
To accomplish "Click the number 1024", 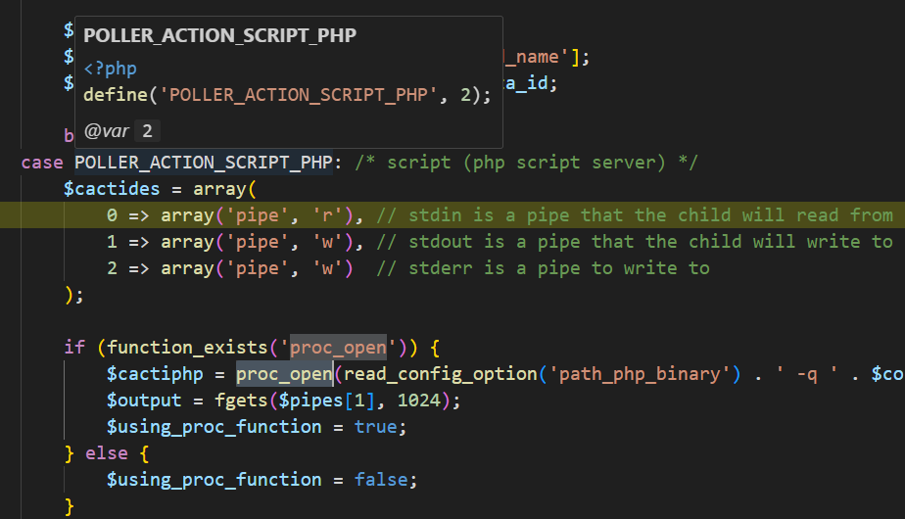I will pyautogui.click(x=419, y=401).
